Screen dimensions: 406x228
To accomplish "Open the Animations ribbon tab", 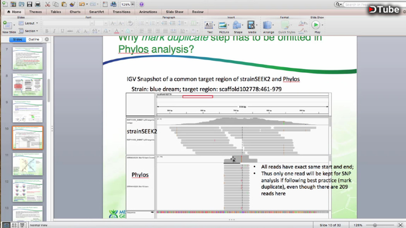I will point(148,12).
